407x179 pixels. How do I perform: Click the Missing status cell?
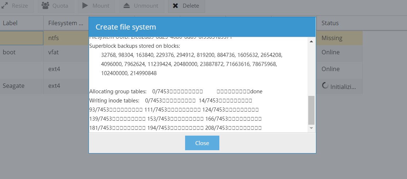340,38
